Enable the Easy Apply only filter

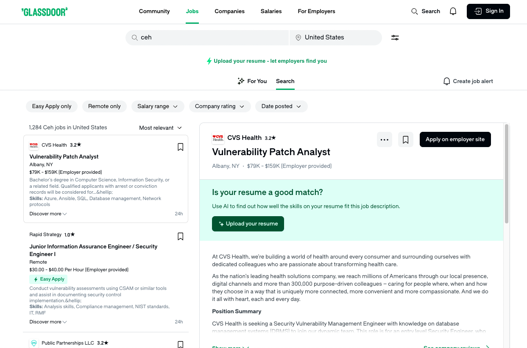coord(51,106)
